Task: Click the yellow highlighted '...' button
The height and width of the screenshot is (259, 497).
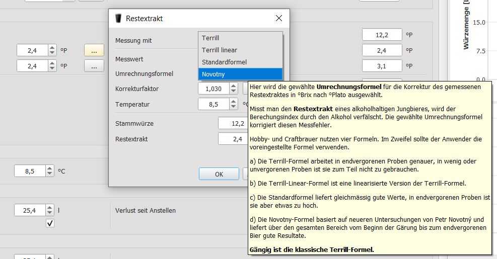Action: (94, 50)
